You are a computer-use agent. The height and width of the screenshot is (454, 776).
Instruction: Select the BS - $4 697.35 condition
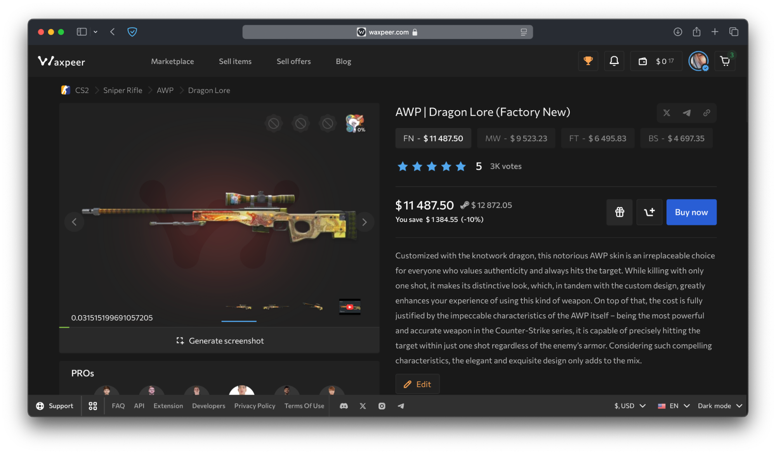pos(677,138)
